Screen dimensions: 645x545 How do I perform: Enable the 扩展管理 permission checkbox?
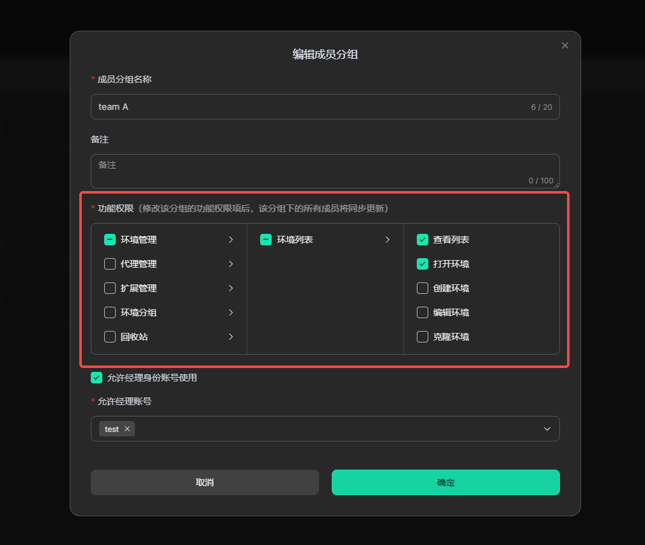pos(110,289)
